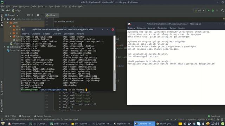The width and height of the screenshot is (225, 126).
Task: Open the run configuration dd dropdown
Action: [200, 10]
